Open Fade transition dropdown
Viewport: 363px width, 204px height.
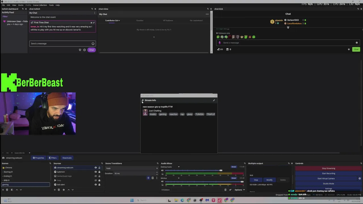[132, 168]
